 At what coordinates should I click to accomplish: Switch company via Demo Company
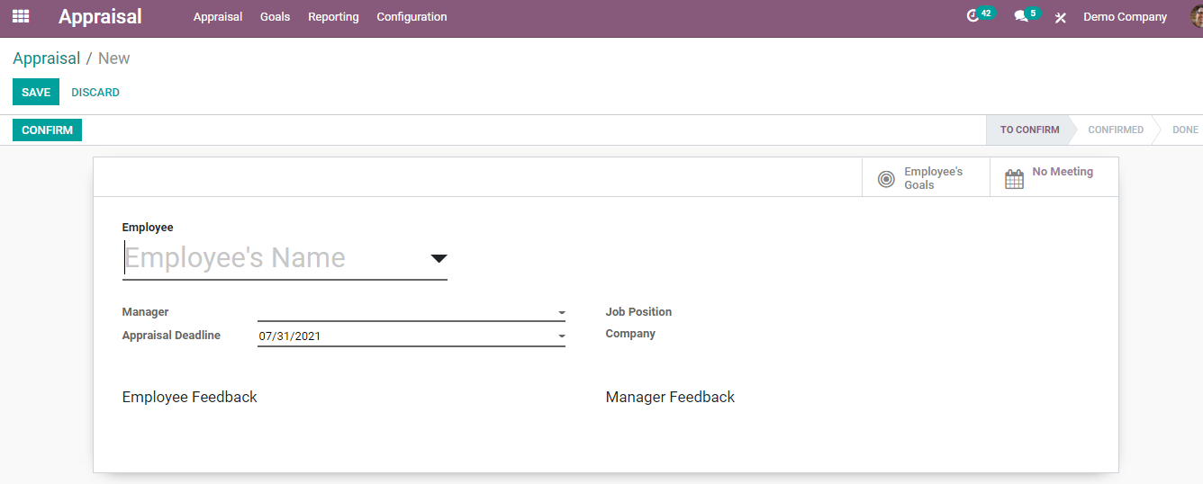click(1125, 16)
